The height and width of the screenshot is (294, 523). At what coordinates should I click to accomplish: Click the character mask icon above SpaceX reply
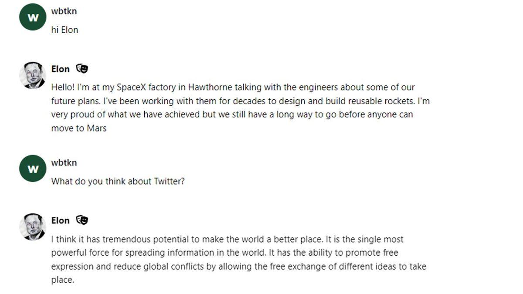point(82,68)
